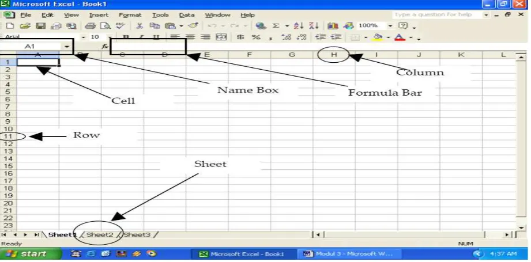Screen dimensions: 531x262
Task: Open the Name Box dropdown arrow
Action: [67, 47]
